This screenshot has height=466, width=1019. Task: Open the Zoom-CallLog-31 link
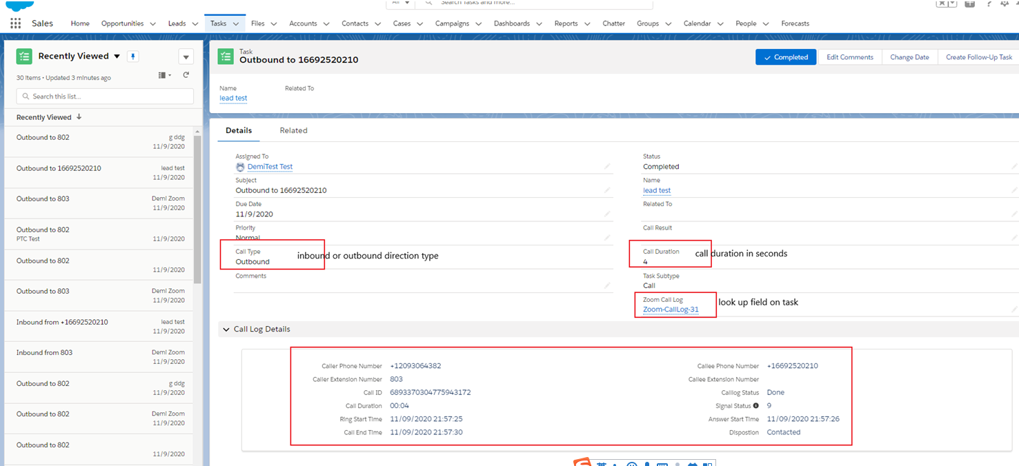[x=671, y=310]
